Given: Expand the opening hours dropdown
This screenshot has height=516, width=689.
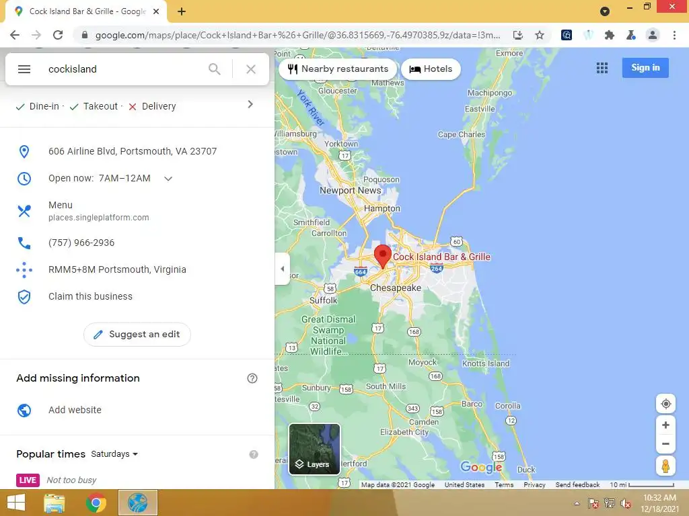Looking at the screenshot, I should 168,179.
